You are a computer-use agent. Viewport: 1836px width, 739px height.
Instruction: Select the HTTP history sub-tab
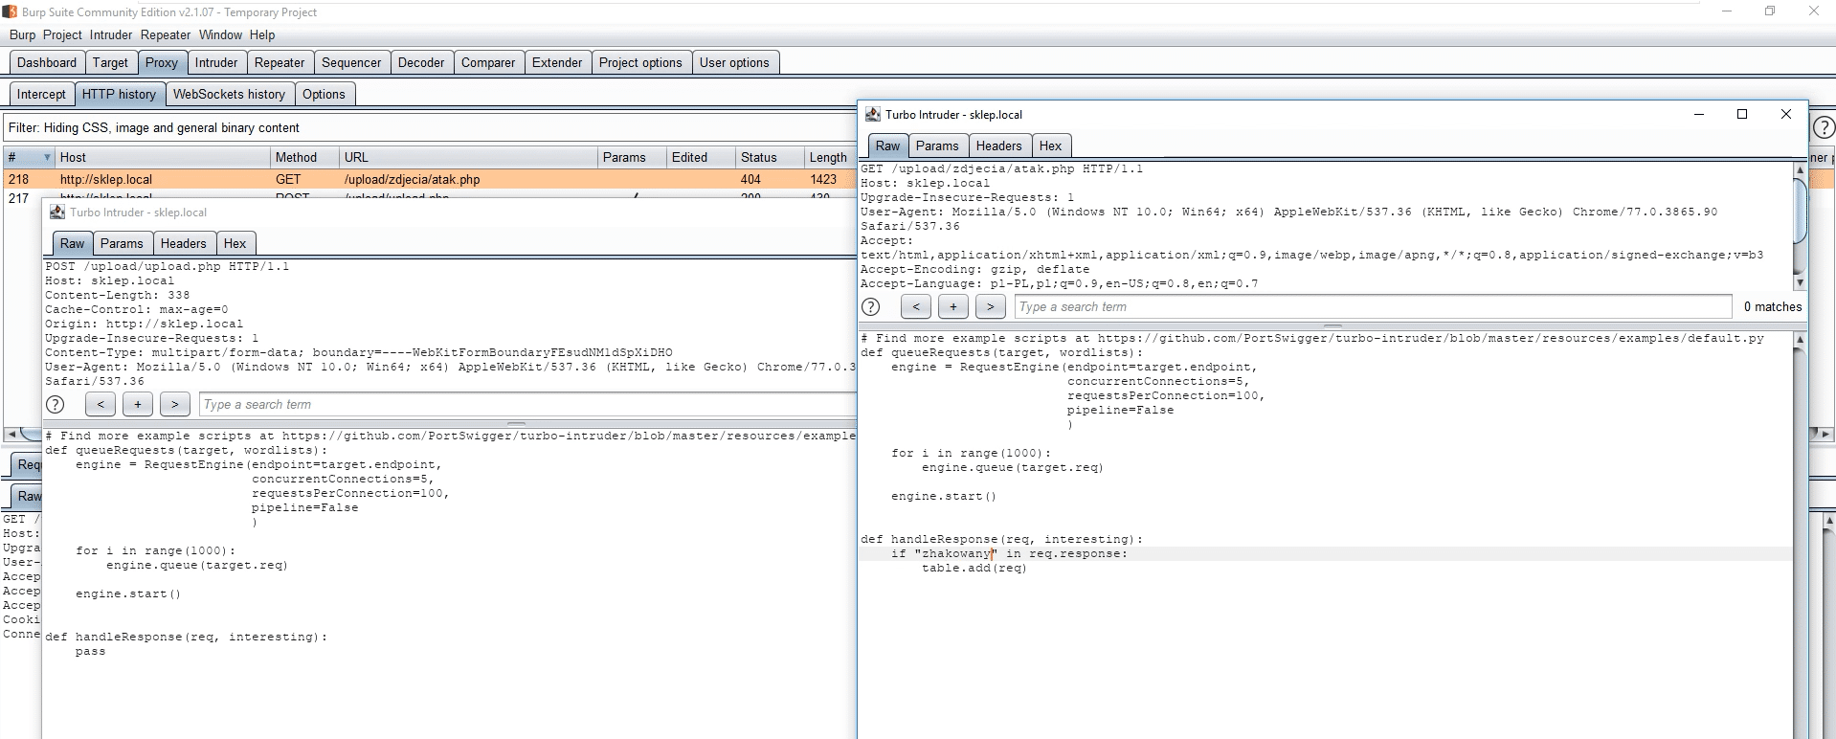(x=119, y=94)
